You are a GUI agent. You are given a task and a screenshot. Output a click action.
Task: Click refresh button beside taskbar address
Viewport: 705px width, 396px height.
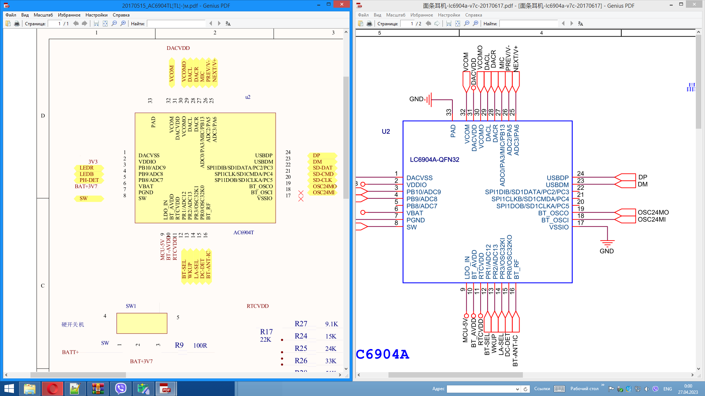coord(525,389)
